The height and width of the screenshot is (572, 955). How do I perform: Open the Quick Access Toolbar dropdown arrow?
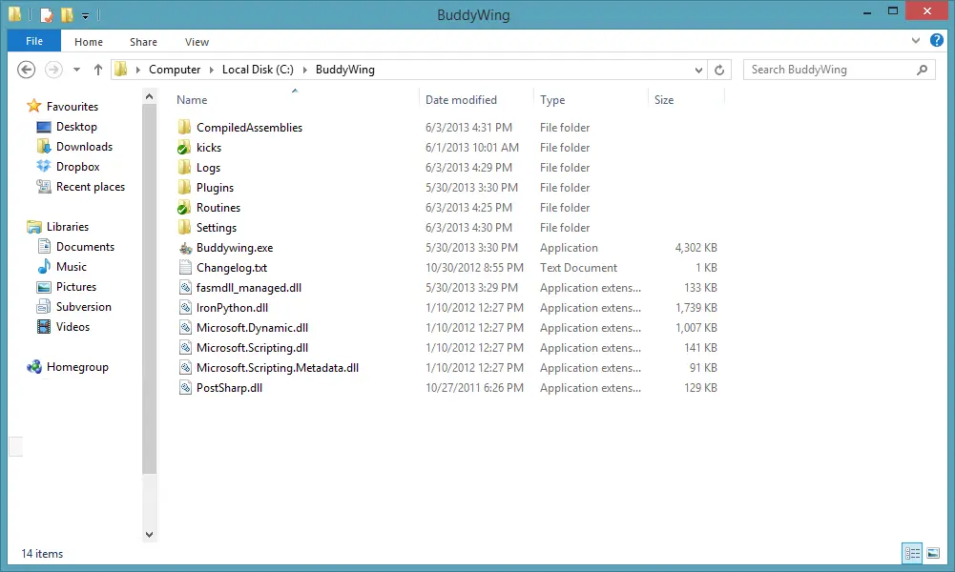[x=85, y=15]
